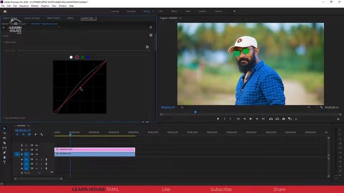
Task: Open playback resolution dropdown
Action: (312, 107)
